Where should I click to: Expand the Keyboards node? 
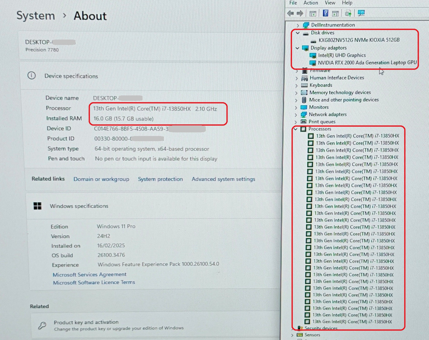pos(296,85)
